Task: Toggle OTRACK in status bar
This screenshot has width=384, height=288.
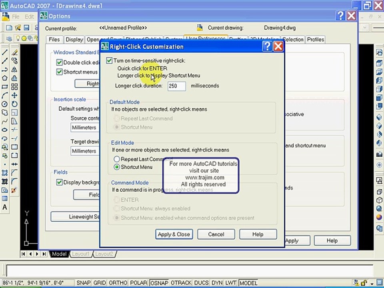Action: [x=181, y=283]
